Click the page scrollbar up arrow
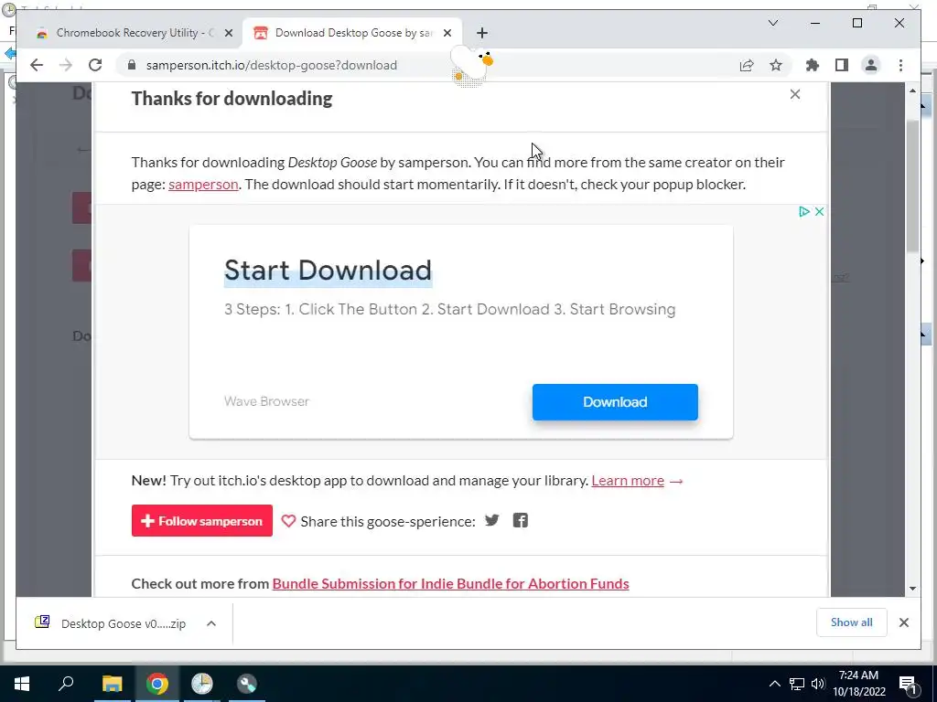The image size is (937, 702). (912, 90)
